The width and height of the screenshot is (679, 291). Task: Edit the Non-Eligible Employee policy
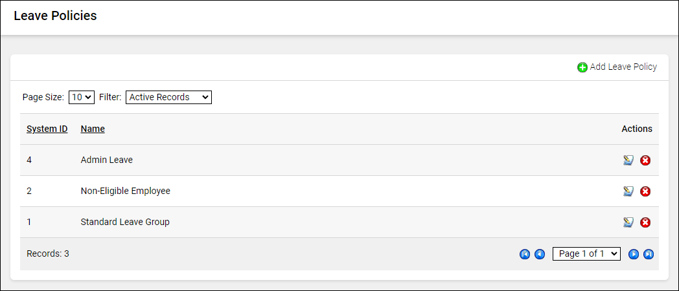coord(628,191)
